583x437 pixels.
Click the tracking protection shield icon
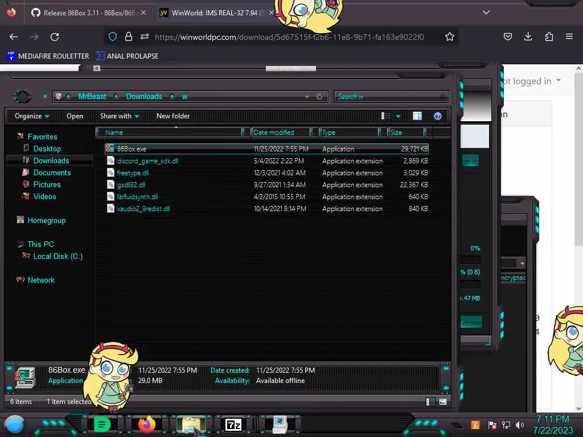(x=113, y=36)
